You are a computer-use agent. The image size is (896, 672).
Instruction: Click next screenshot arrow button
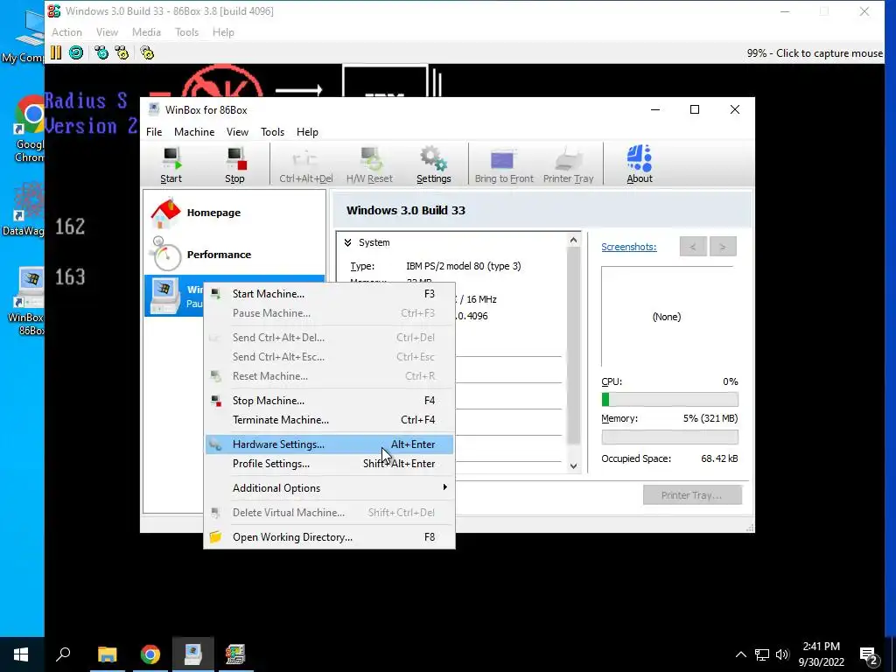(x=723, y=247)
